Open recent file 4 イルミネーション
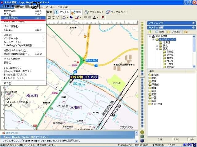 [x=23, y=78]
